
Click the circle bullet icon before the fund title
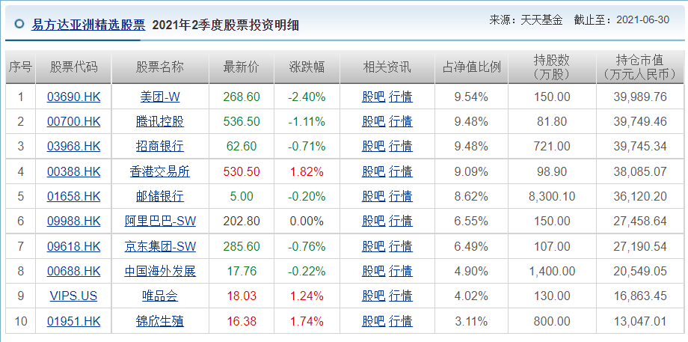point(19,24)
